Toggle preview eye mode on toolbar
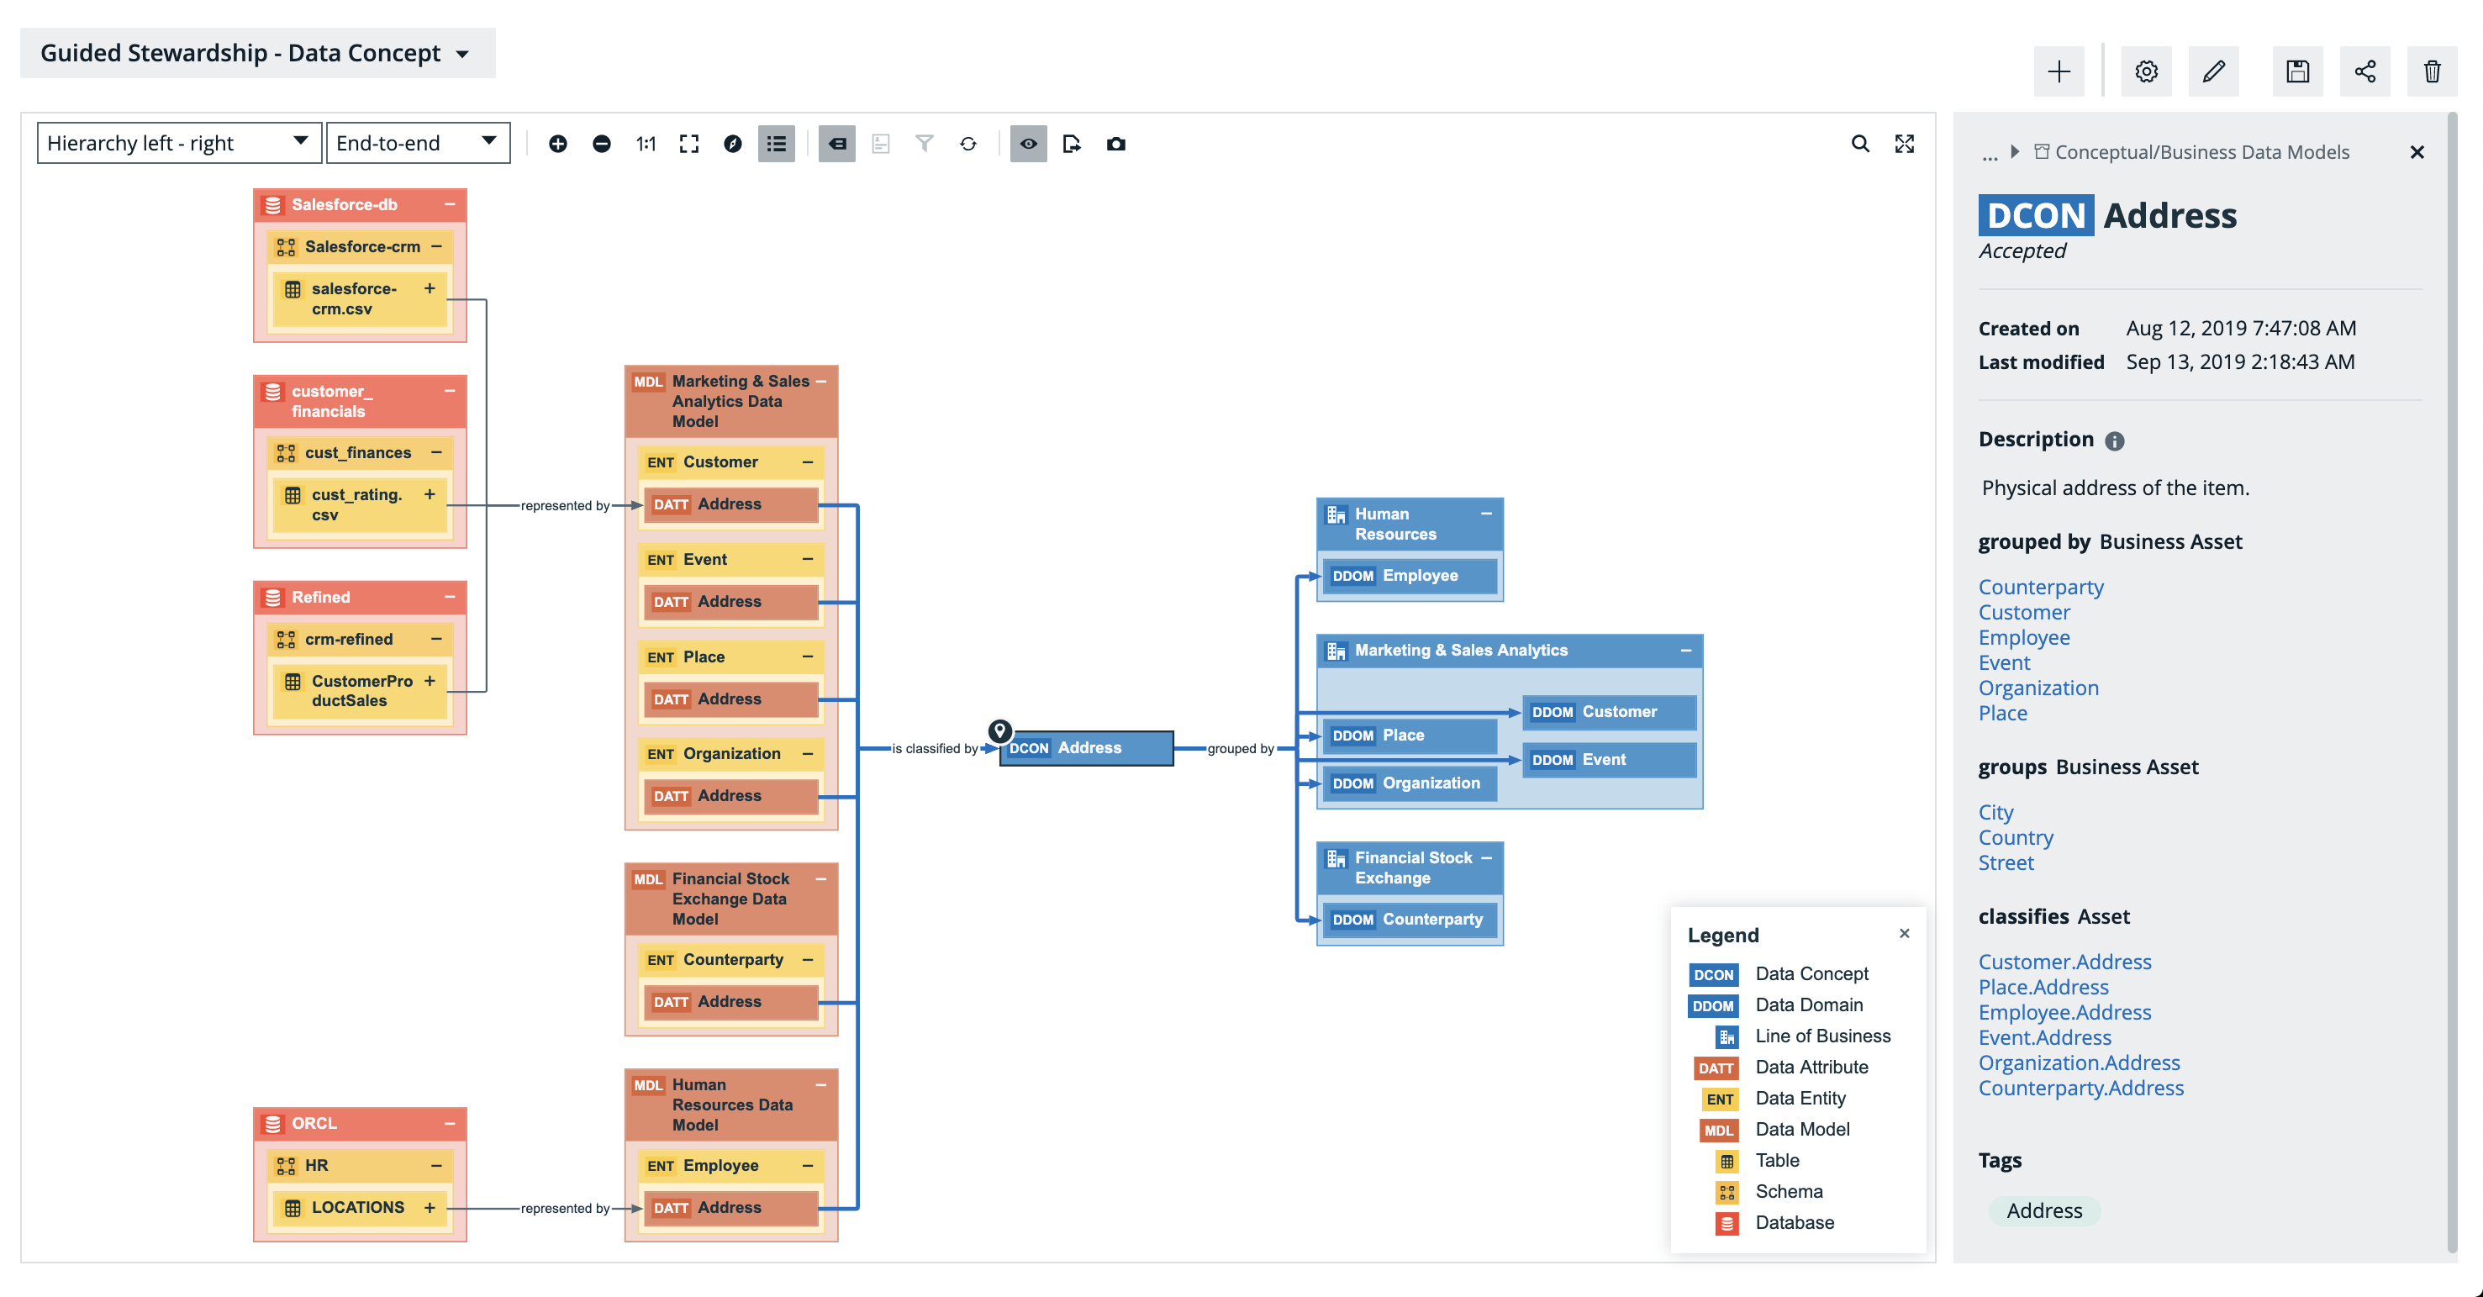The image size is (2483, 1297). coord(1029,144)
